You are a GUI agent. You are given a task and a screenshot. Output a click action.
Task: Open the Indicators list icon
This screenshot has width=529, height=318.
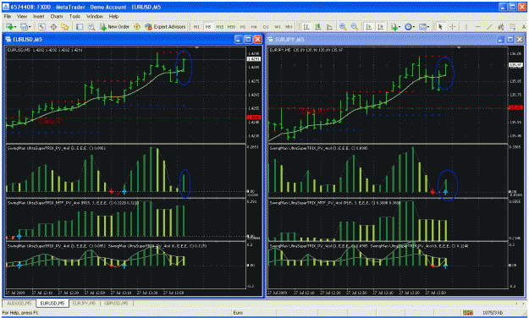394,26
